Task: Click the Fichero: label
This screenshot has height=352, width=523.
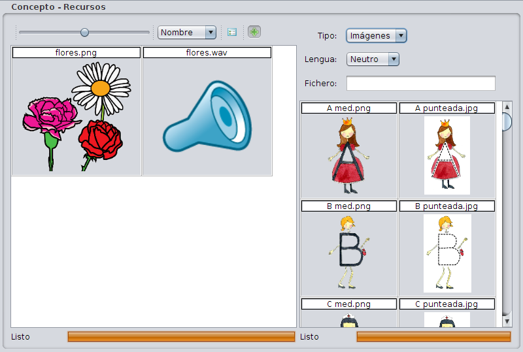Action: point(320,84)
